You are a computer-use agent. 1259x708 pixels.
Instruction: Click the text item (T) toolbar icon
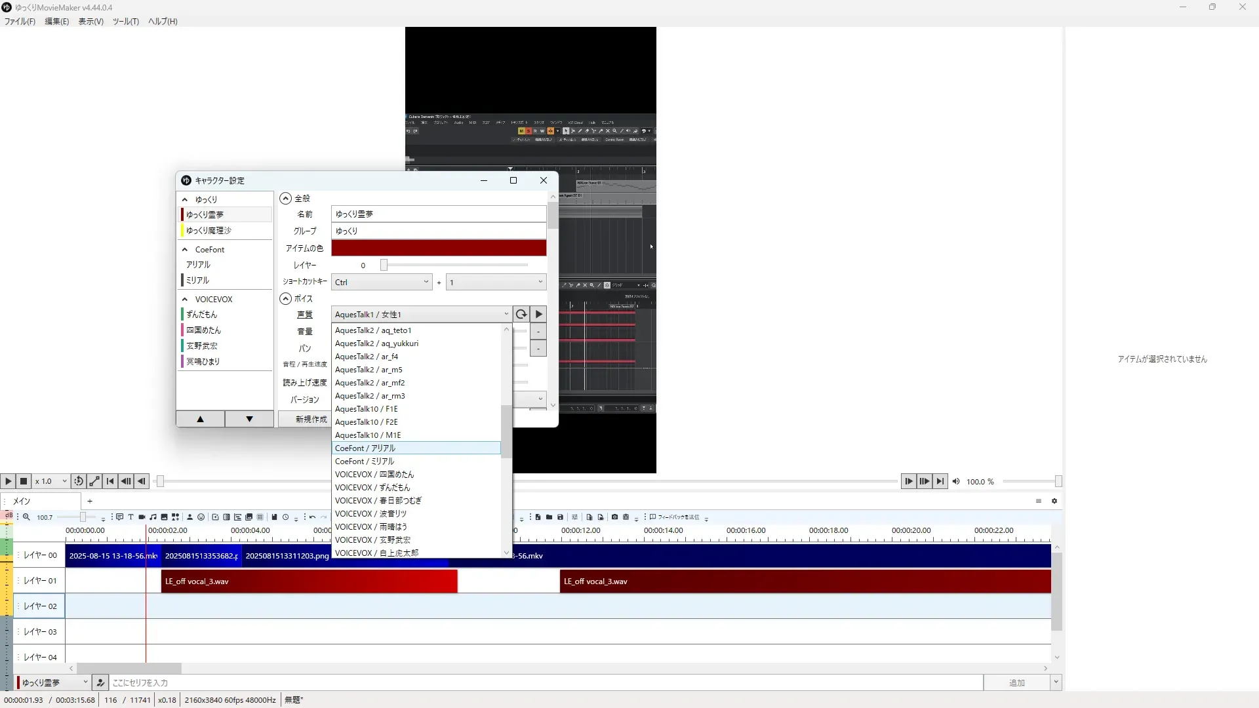pyautogui.click(x=130, y=517)
